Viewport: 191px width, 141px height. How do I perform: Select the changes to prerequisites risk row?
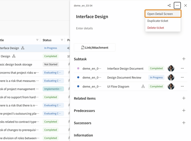[35, 130]
